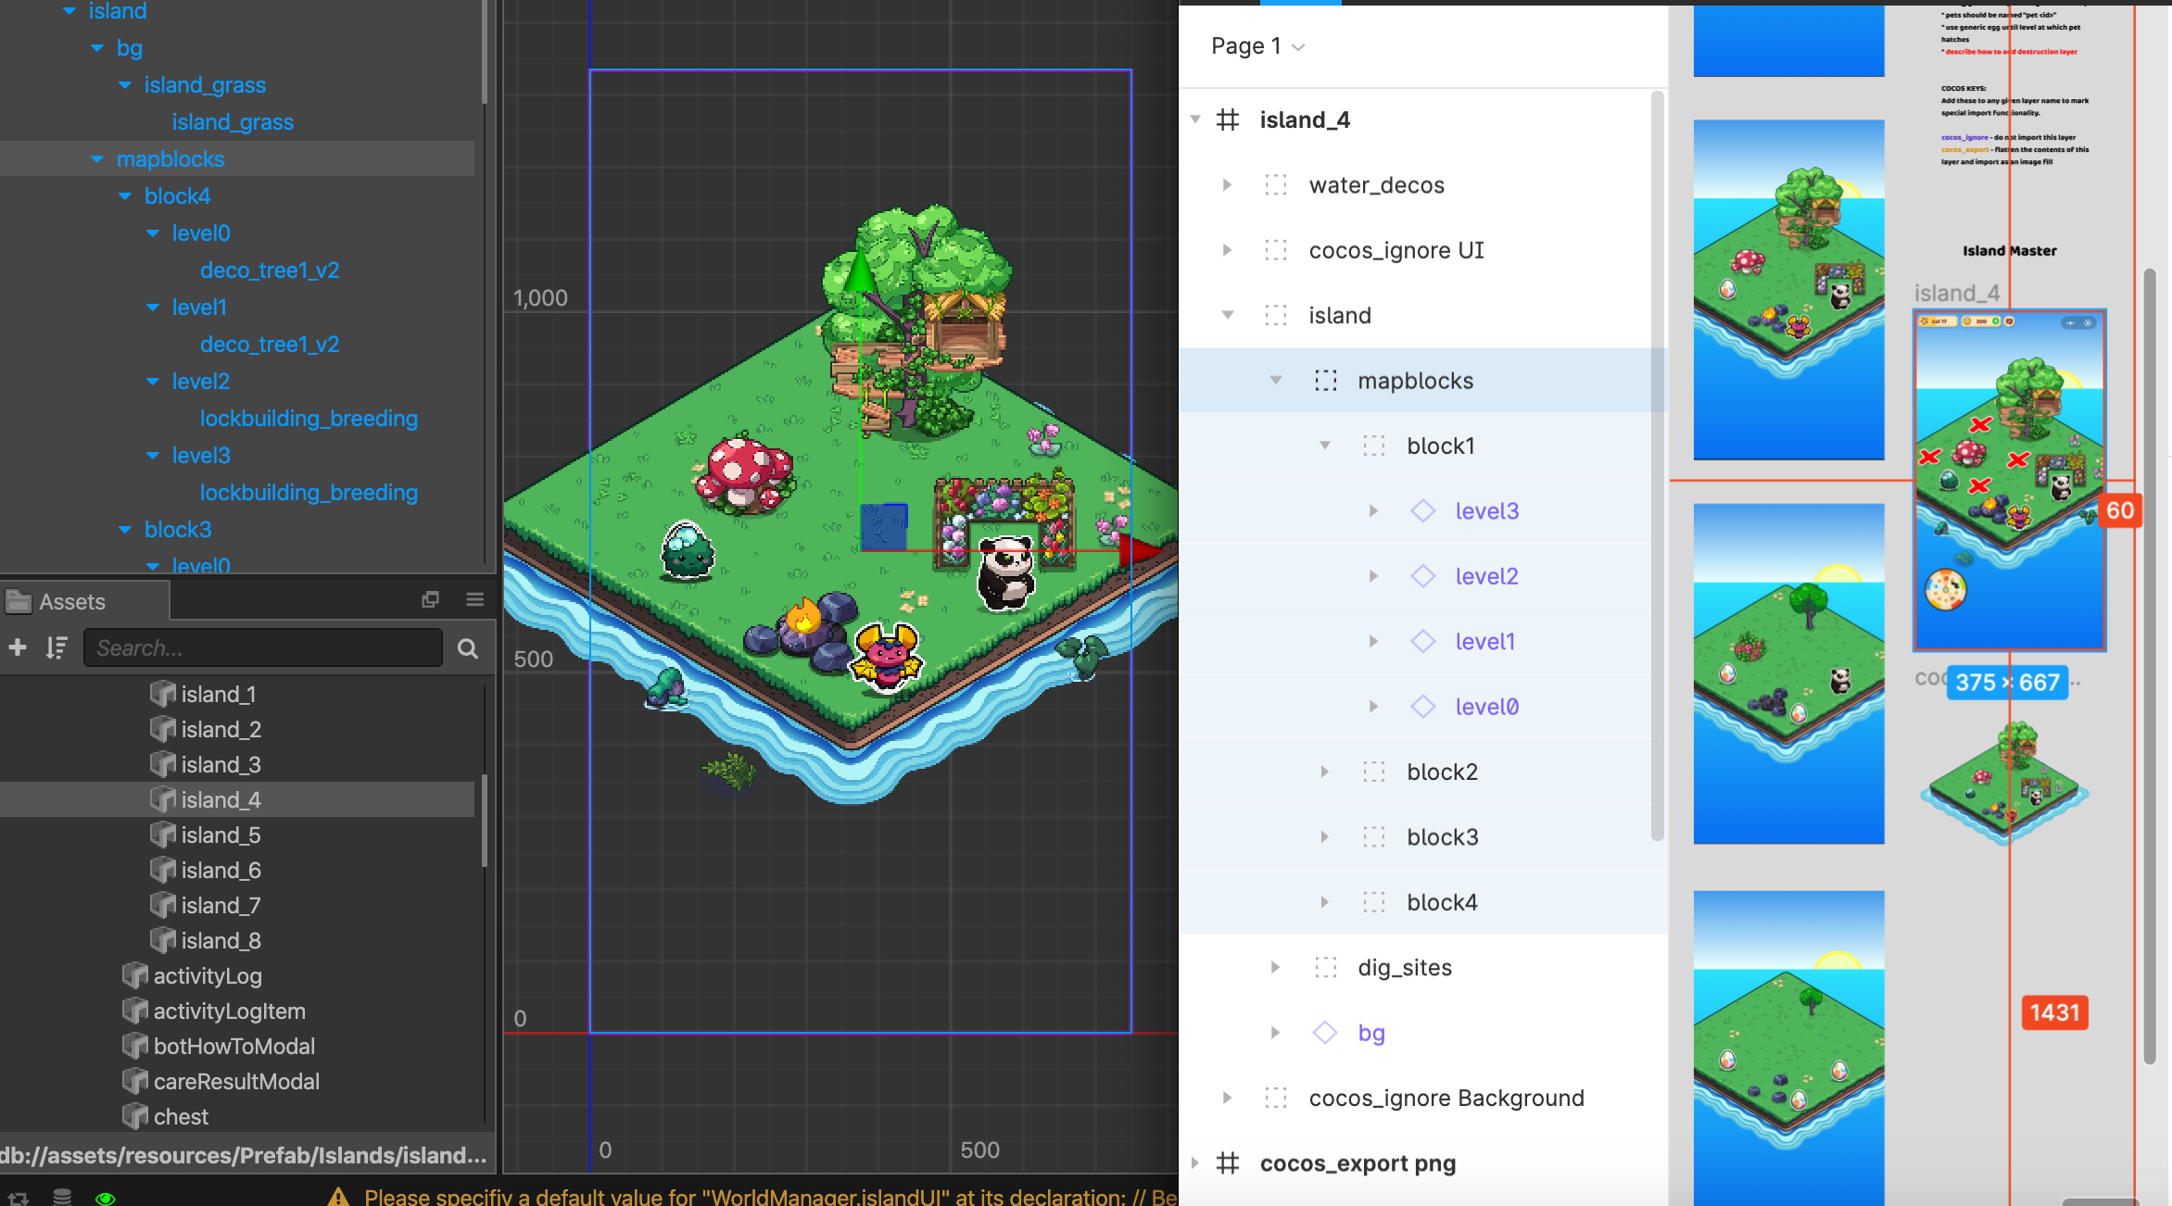Pop out the Assets panel with the duplicate icon
This screenshot has height=1206, width=2172.
point(430,600)
